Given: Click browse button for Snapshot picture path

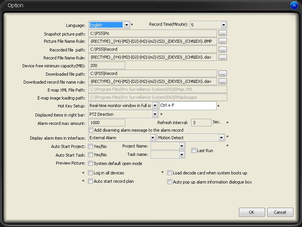Looking at the screenshot, I should (x=222, y=33).
